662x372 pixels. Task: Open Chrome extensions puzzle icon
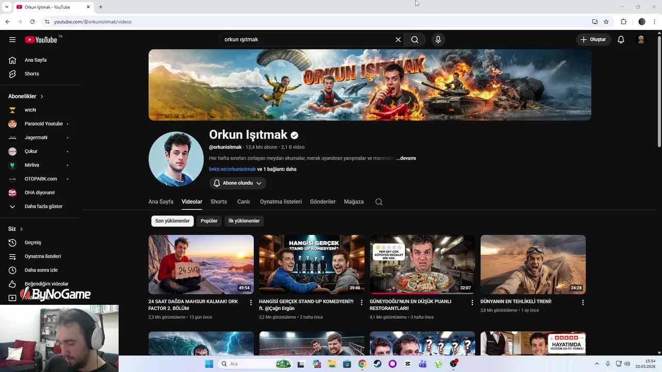coord(623,22)
